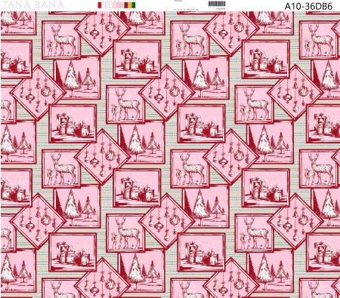Viewport: 340px width, 298px height.
Task: Pick the orange color swatch
Action: coord(130,5)
